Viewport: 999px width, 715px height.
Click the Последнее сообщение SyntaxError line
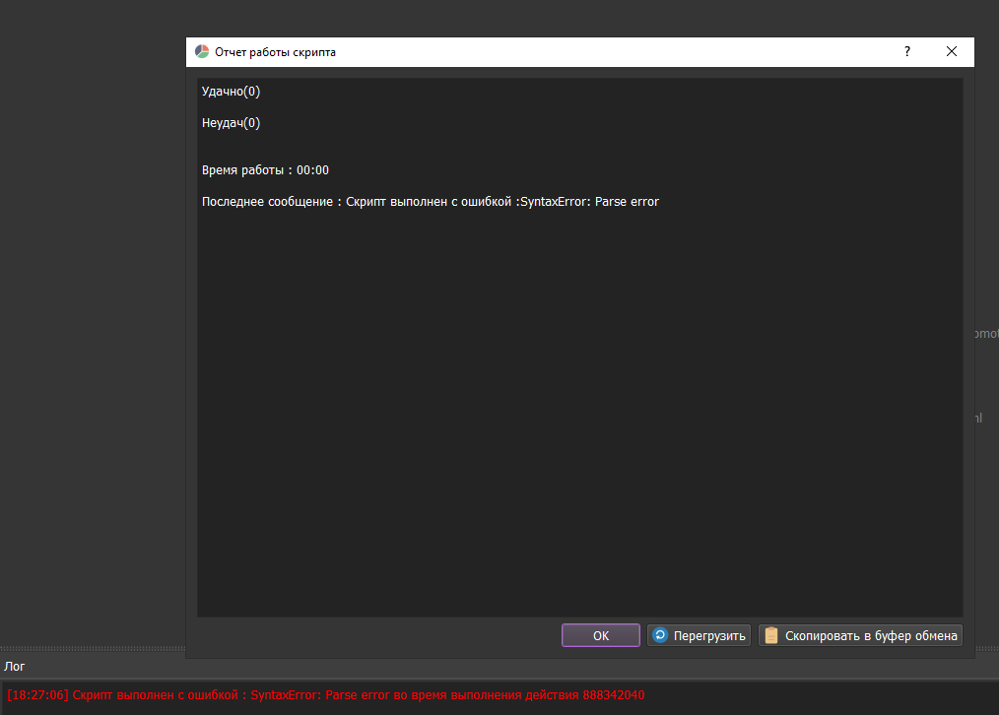430,202
